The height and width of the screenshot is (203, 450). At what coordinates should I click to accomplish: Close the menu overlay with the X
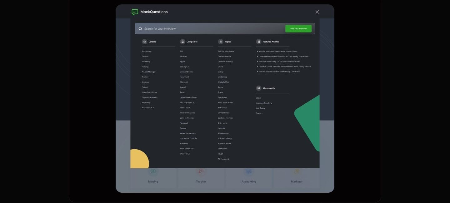[x=317, y=12]
